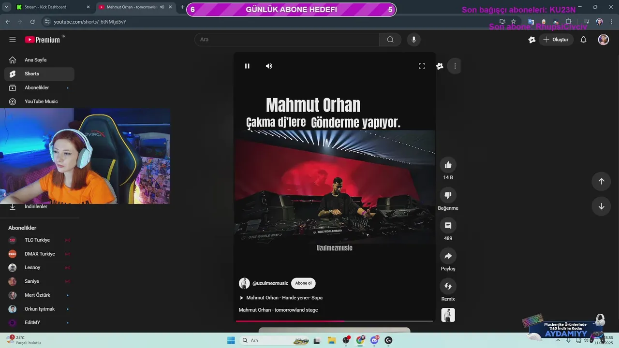619x348 pixels.
Task: Open Saniye subscription channel
Action: pyautogui.click(x=39, y=281)
